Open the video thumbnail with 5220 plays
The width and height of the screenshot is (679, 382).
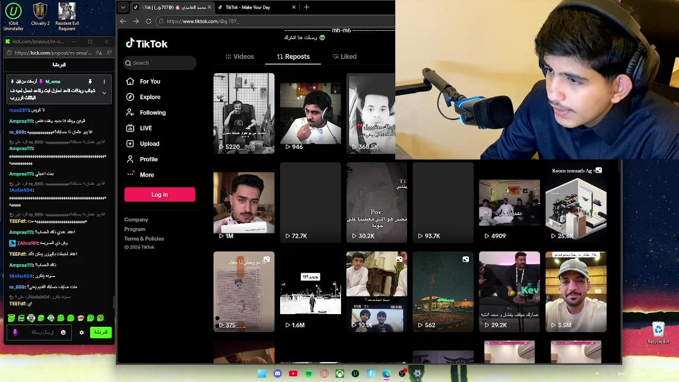244,114
